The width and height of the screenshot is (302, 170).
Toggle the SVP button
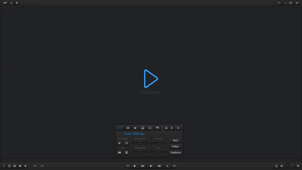[x=174, y=166]
